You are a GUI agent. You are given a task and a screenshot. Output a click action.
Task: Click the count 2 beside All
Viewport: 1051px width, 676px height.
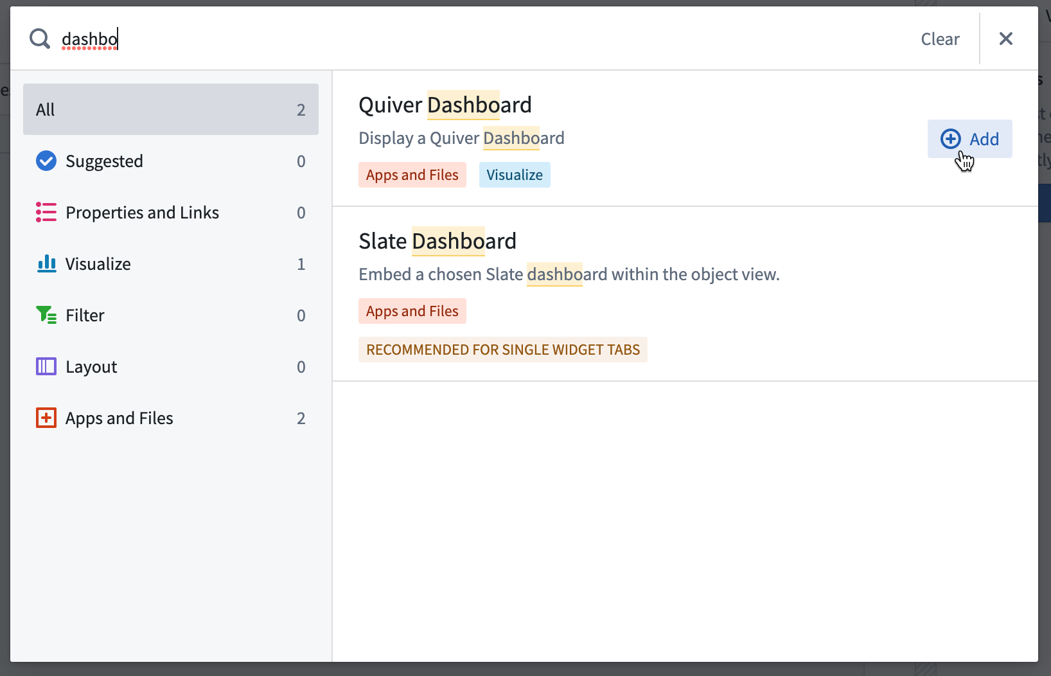pos(301,110)
